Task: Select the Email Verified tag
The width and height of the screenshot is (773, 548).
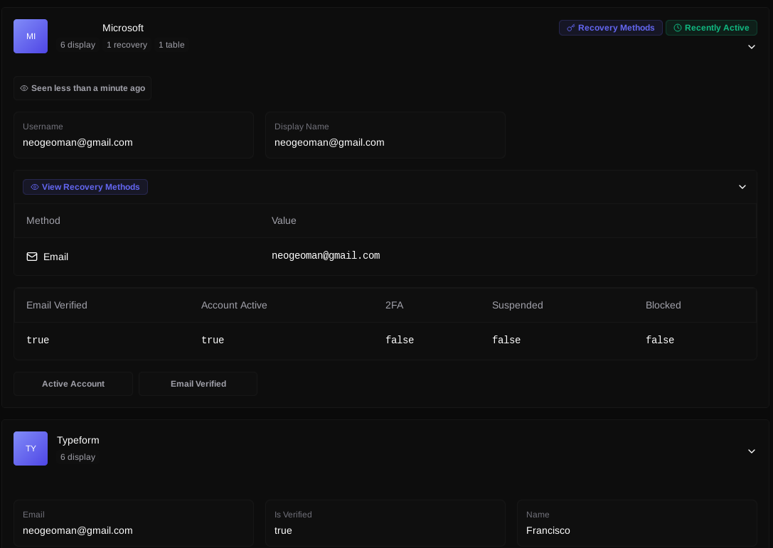Action: [x=198, y=384]
